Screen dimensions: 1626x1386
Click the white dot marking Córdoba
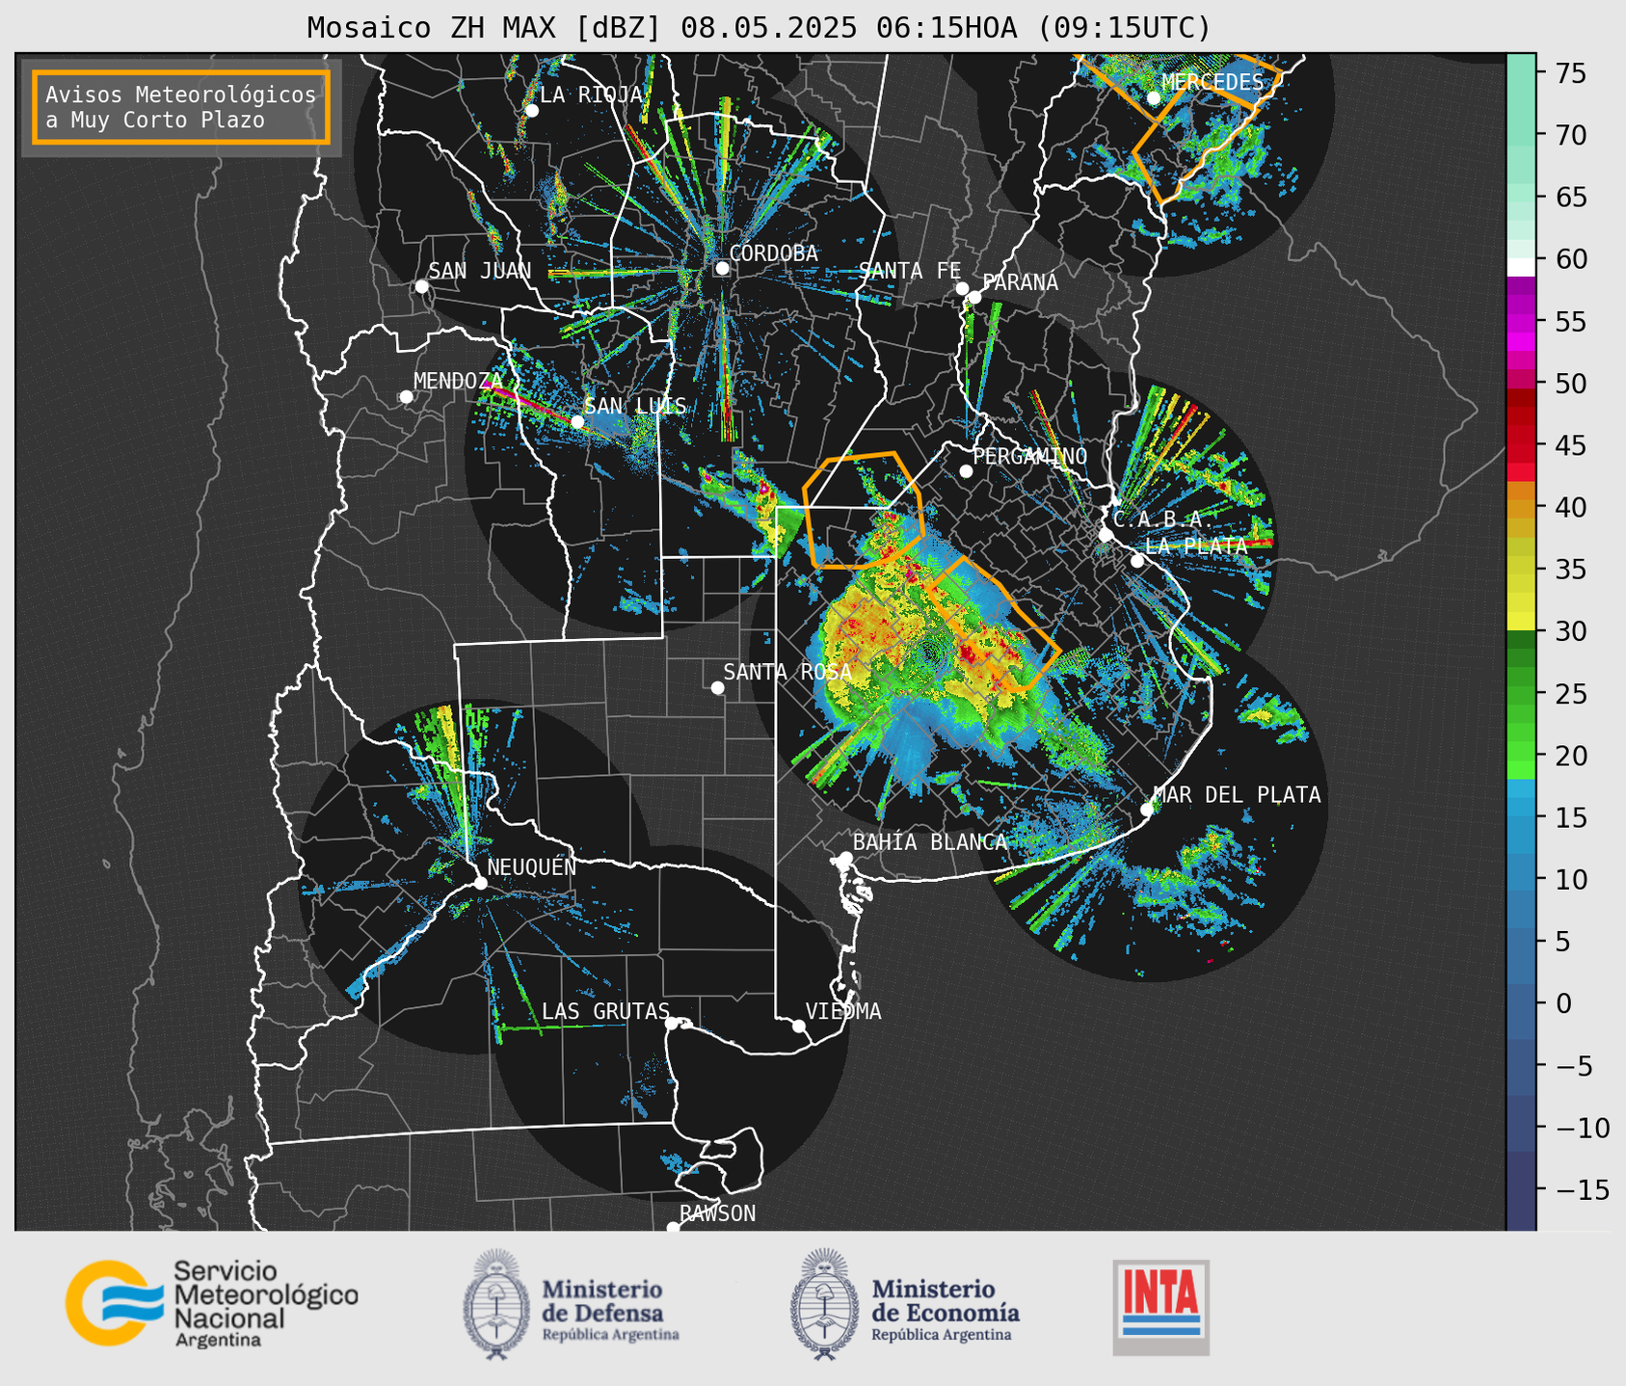click(x=722, y=268)
